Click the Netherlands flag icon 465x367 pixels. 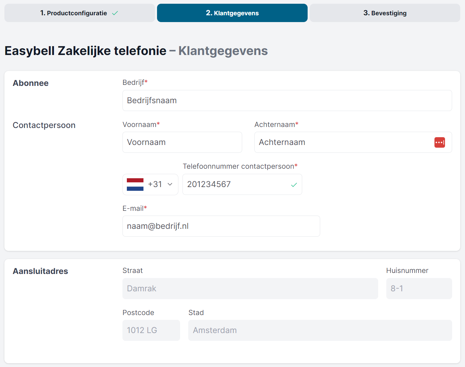[135, 184]
